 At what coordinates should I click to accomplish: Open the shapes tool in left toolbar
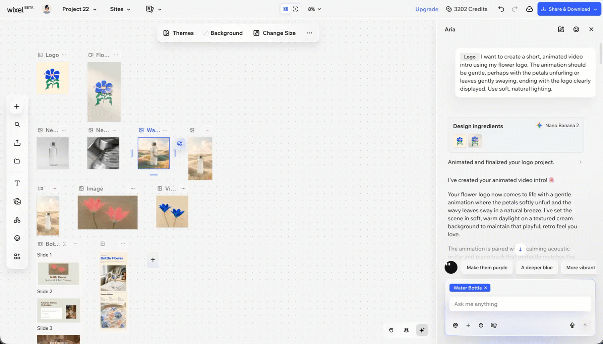(x=17, y=220)
